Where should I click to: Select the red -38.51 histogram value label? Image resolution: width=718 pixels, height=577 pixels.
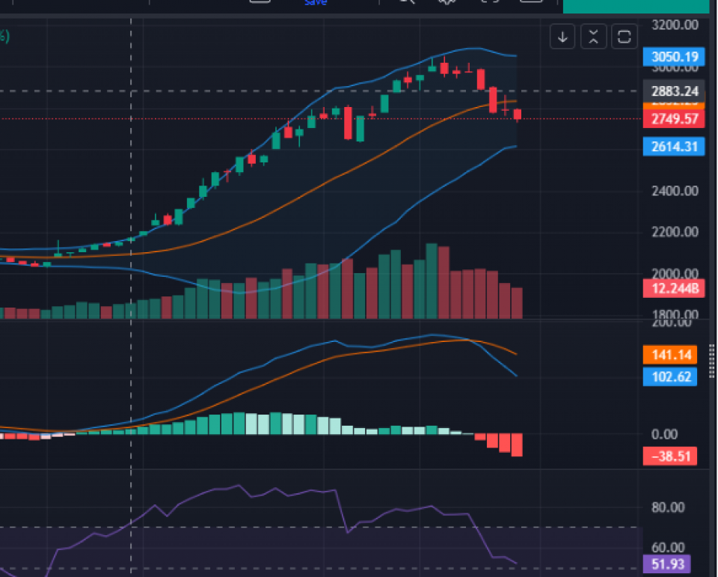click(x=670, y=454)
